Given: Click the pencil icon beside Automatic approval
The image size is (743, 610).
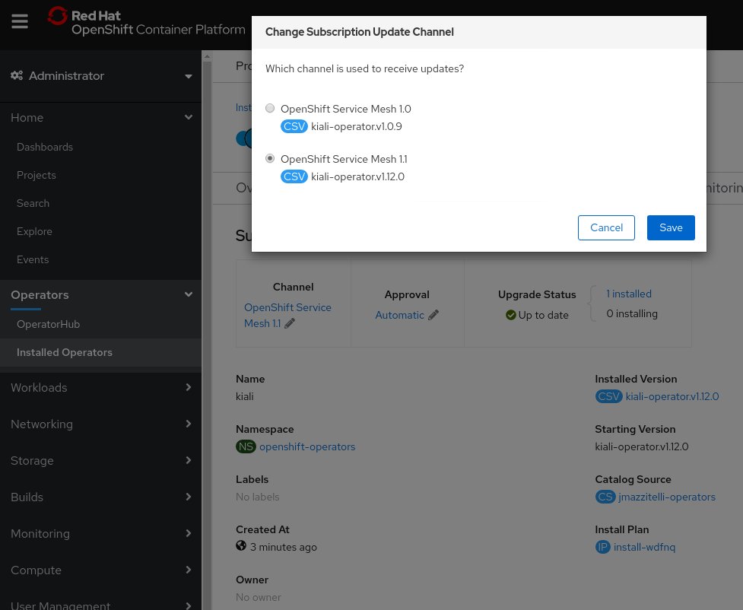Looking at the screenshot, I should 433,315.
